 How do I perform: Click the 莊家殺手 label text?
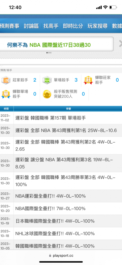tap(20, 80)
